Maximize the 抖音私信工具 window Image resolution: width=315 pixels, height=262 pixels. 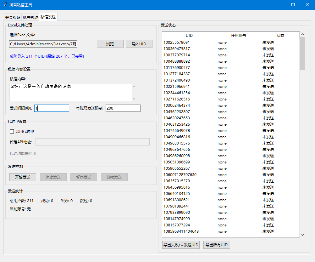coord(293,5)
